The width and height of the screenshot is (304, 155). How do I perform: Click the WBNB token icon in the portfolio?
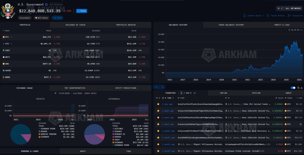point(4,77)
